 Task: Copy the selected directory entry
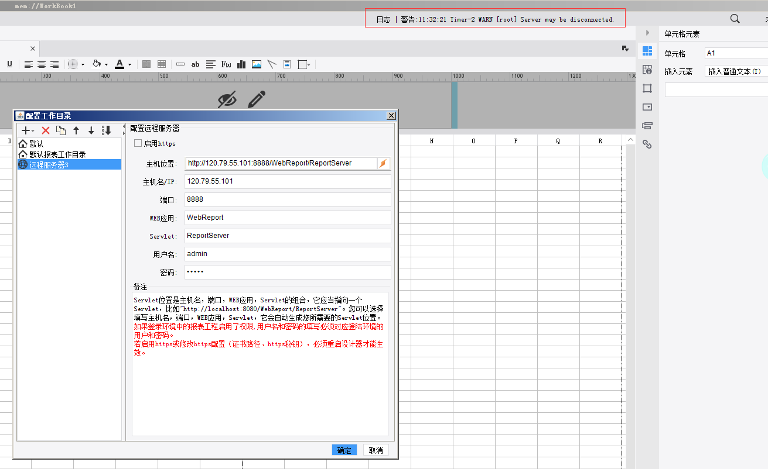pyautogui.click(x=60, y=130)
